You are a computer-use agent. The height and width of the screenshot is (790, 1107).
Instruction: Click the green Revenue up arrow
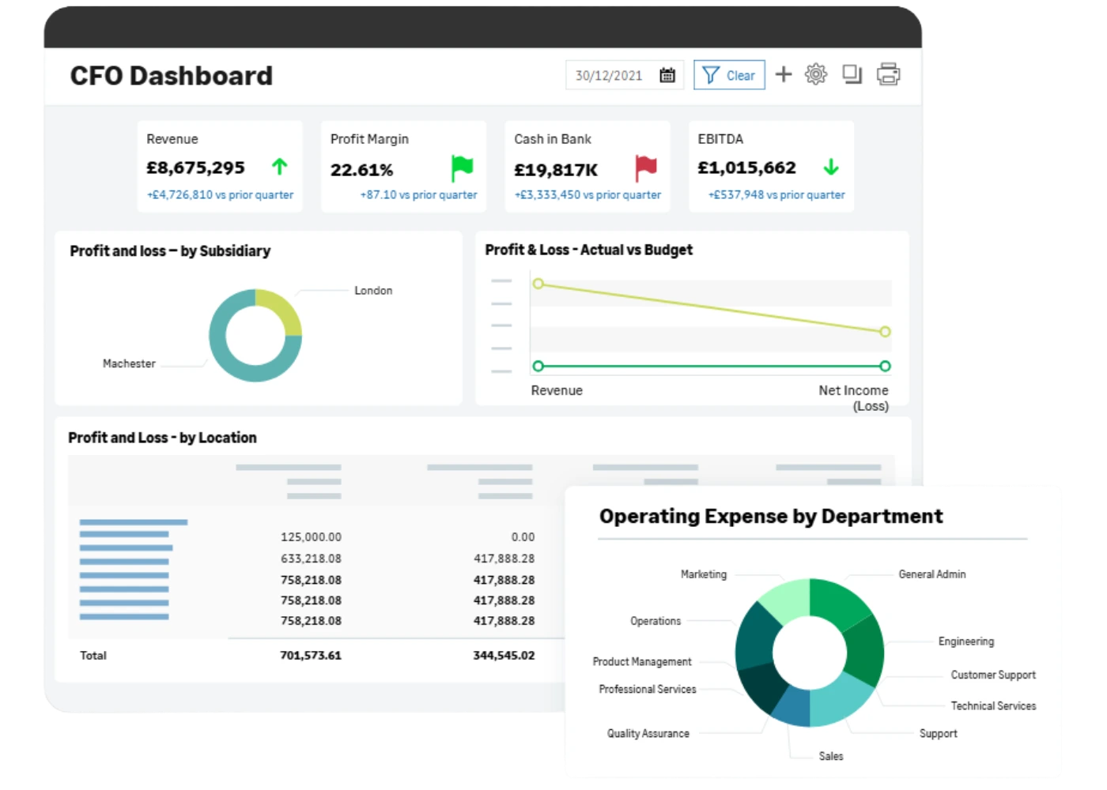(280, 167)
